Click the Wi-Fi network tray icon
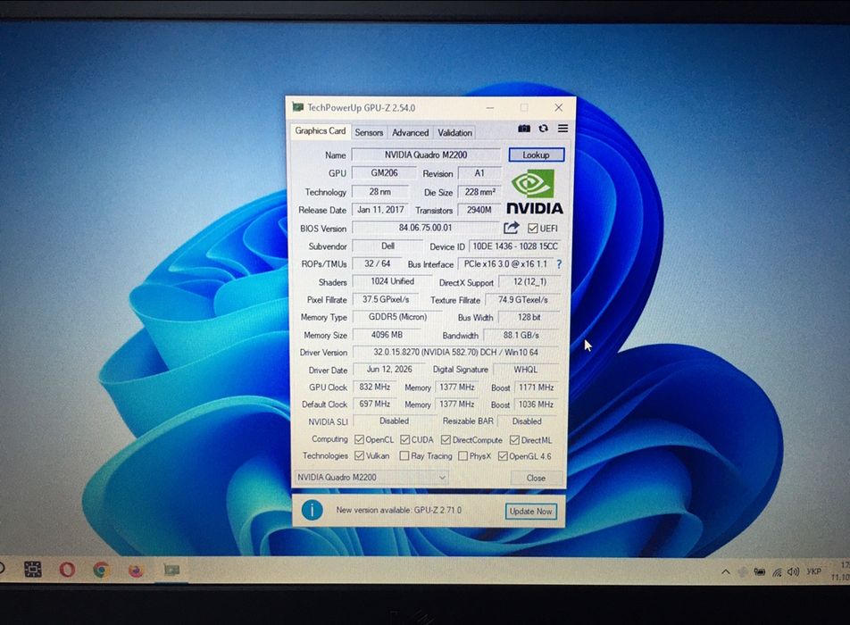Viewport: 850px width, 625px height. coord(778,572)
